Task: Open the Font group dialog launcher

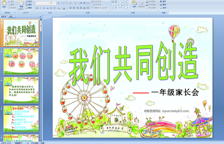Action: [67, 13]
